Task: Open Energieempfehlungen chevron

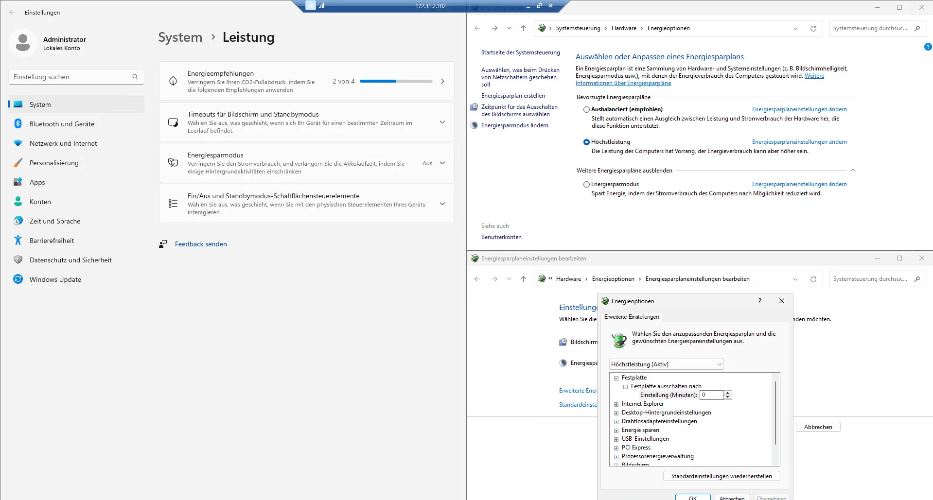Action: click(442, 81)
